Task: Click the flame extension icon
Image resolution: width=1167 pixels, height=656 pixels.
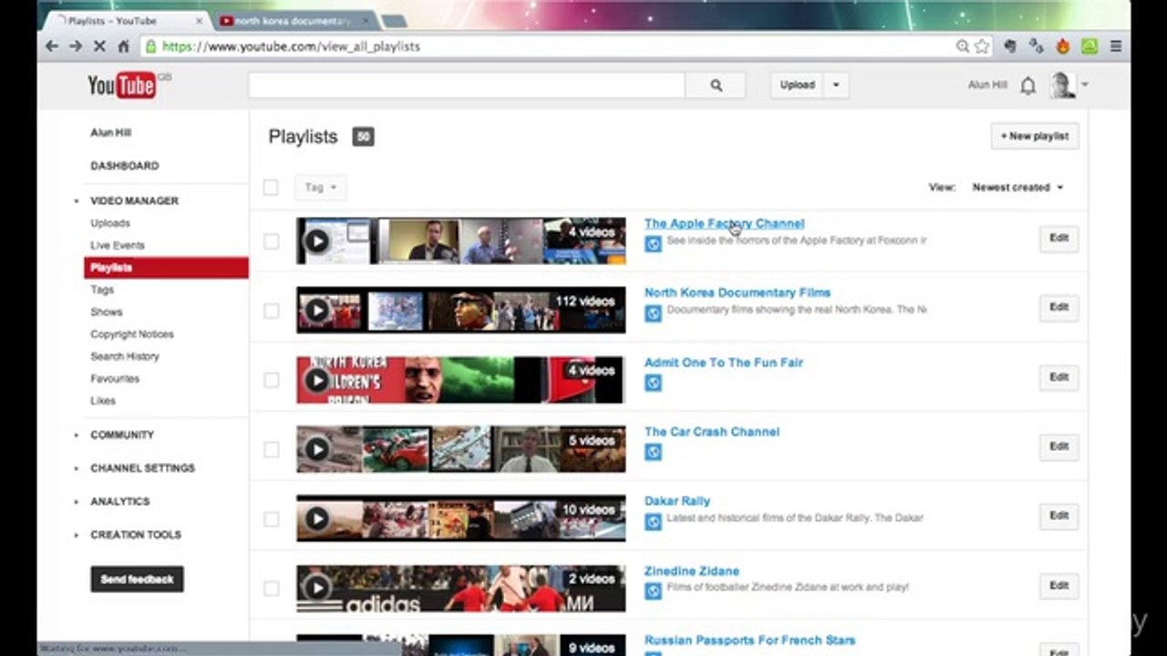Action: (1062, 46)
